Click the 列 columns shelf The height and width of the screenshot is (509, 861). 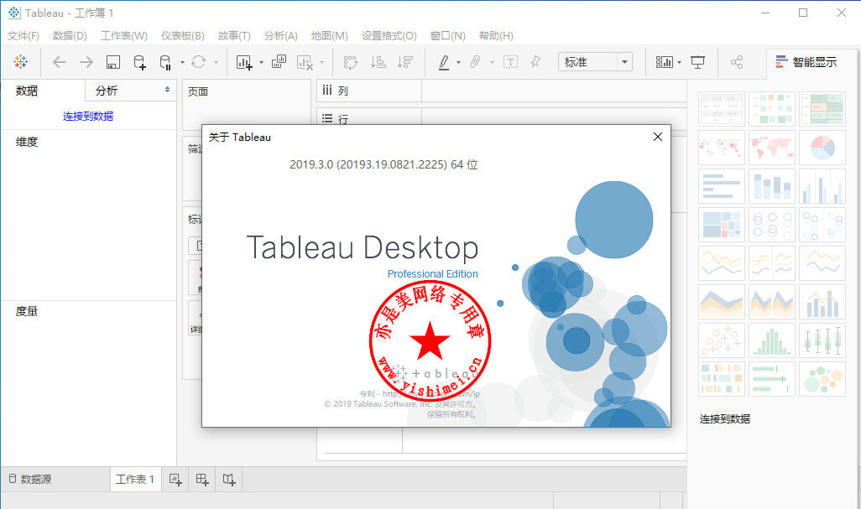point(501,91)
